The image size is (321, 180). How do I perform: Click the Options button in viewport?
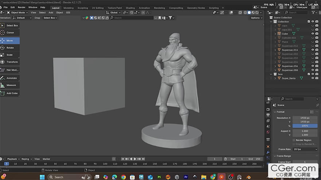(x=256, y=17)
